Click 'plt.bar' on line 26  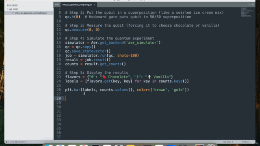click(73, 90)
